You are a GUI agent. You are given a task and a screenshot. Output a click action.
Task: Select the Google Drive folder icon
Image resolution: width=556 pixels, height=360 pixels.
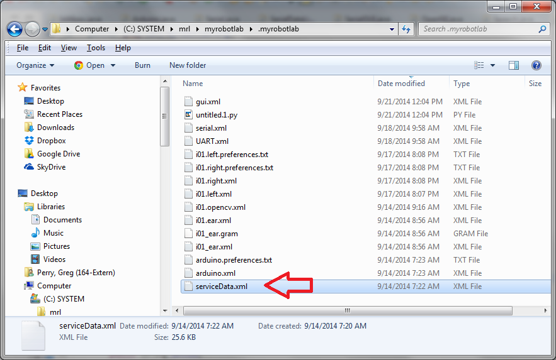(29, 154)
